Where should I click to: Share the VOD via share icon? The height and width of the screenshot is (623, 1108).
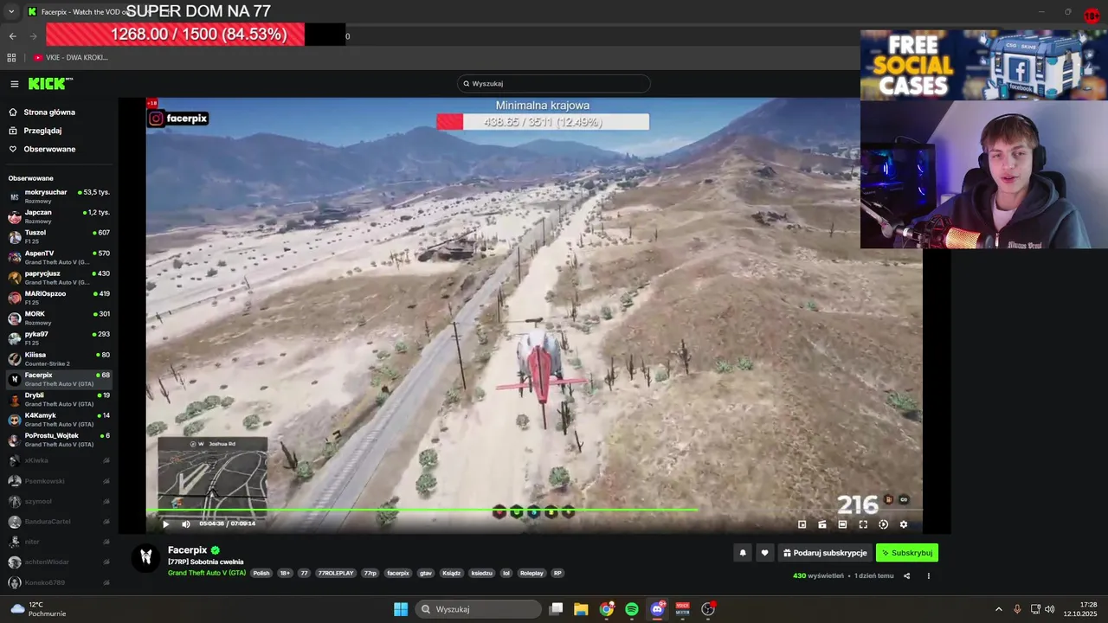(907, 575)
